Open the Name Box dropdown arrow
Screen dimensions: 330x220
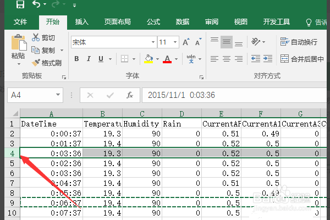pyautogui.click(x=58, y=95)
